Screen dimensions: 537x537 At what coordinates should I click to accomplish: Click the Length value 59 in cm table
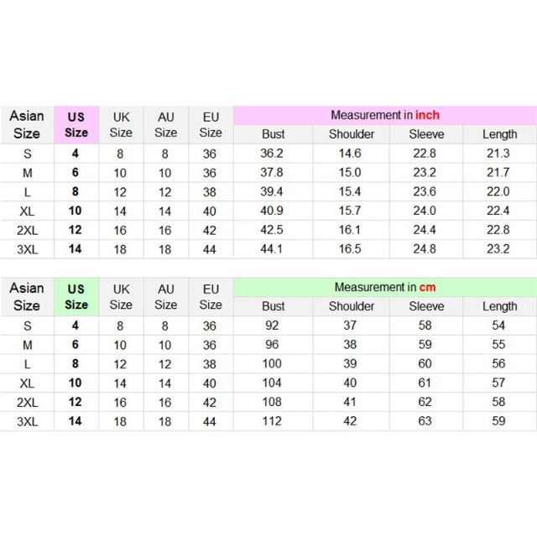click(x=498, y=421)
